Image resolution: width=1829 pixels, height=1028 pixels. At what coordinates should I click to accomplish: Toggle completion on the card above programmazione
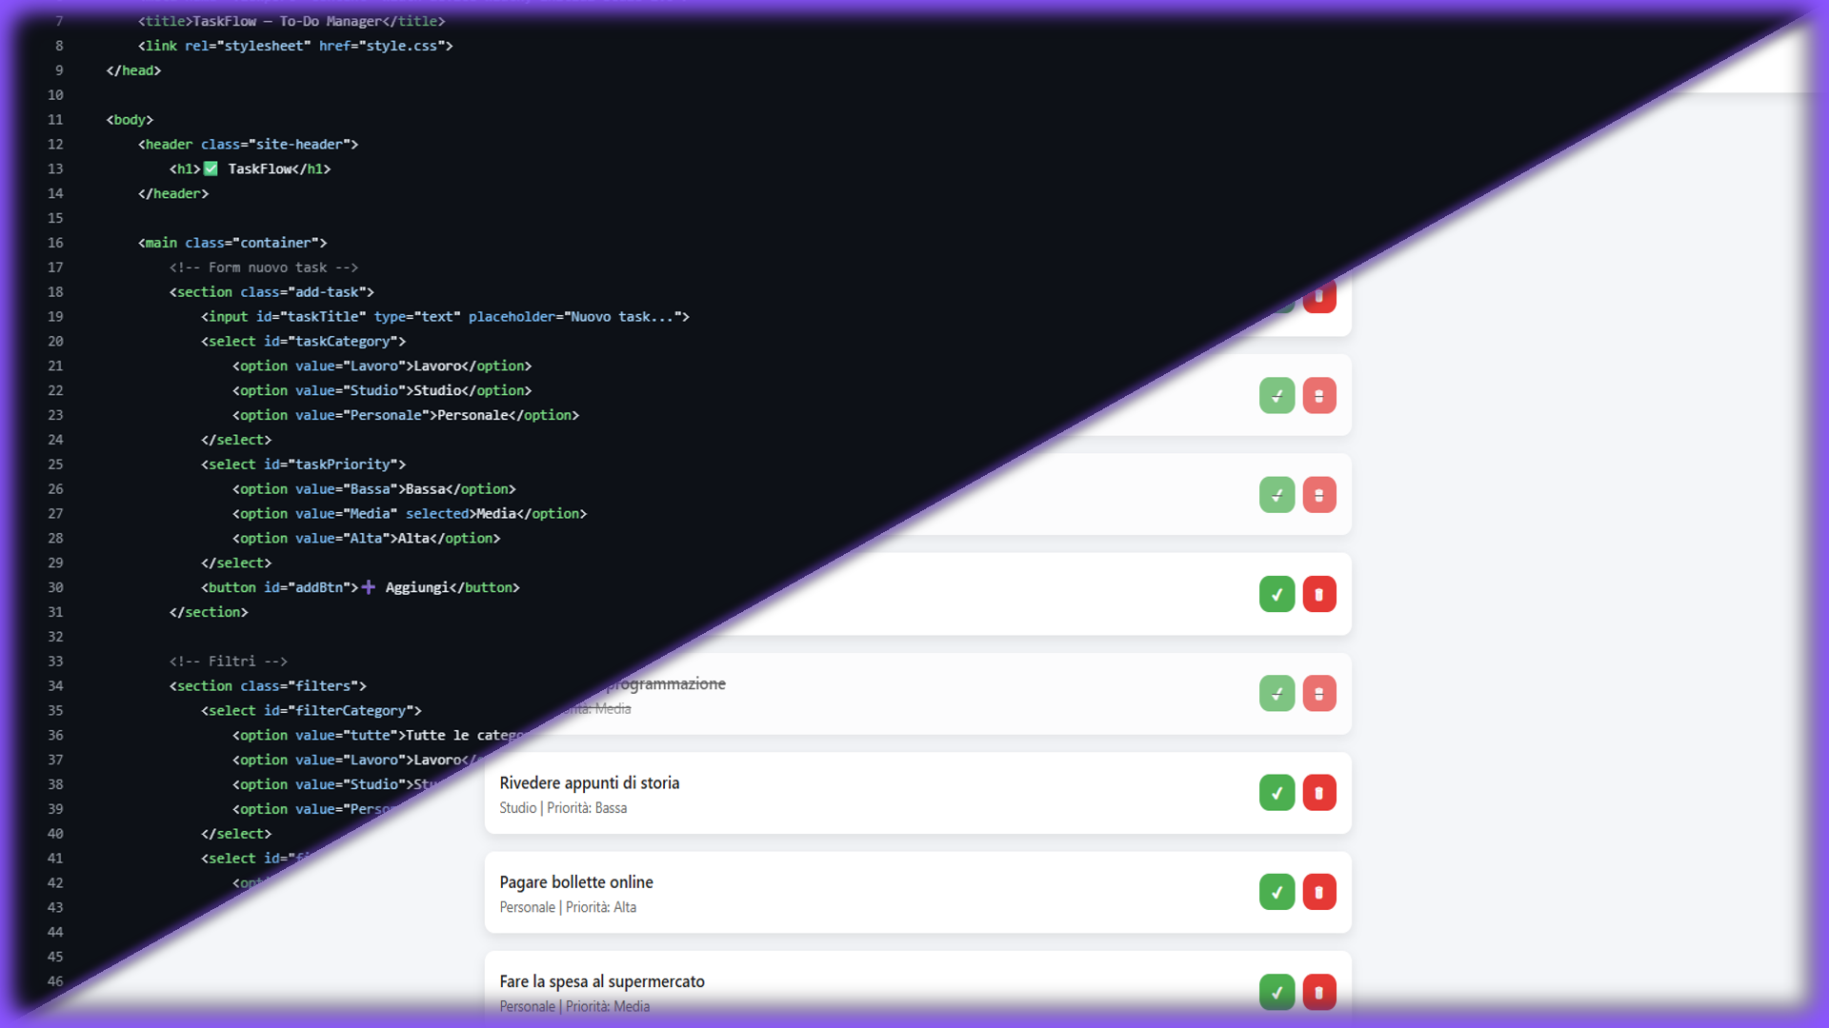[1277, 594]
